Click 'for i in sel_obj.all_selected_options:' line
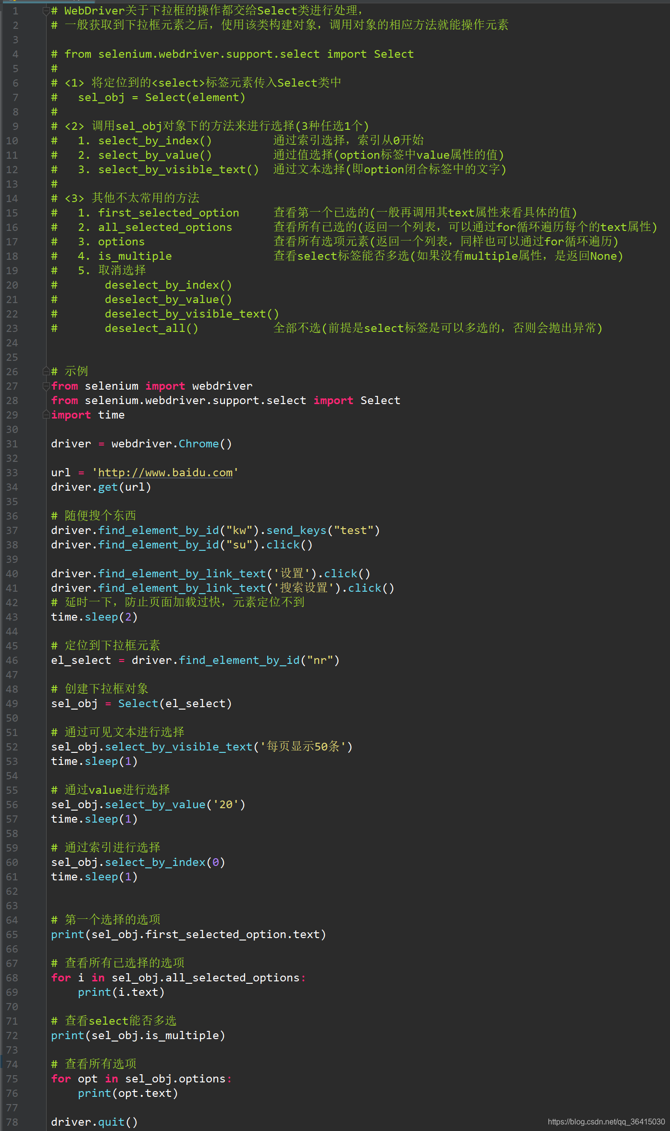 tap(179, 978)
